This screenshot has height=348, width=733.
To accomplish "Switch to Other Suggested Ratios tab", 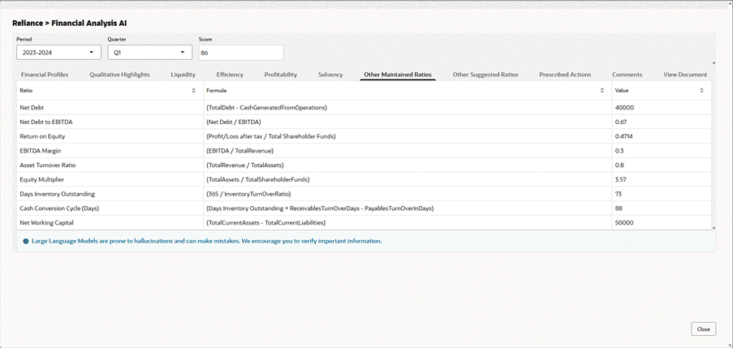I will click(485, 75).
